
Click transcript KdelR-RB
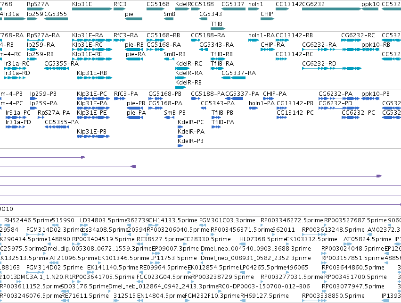180,88
